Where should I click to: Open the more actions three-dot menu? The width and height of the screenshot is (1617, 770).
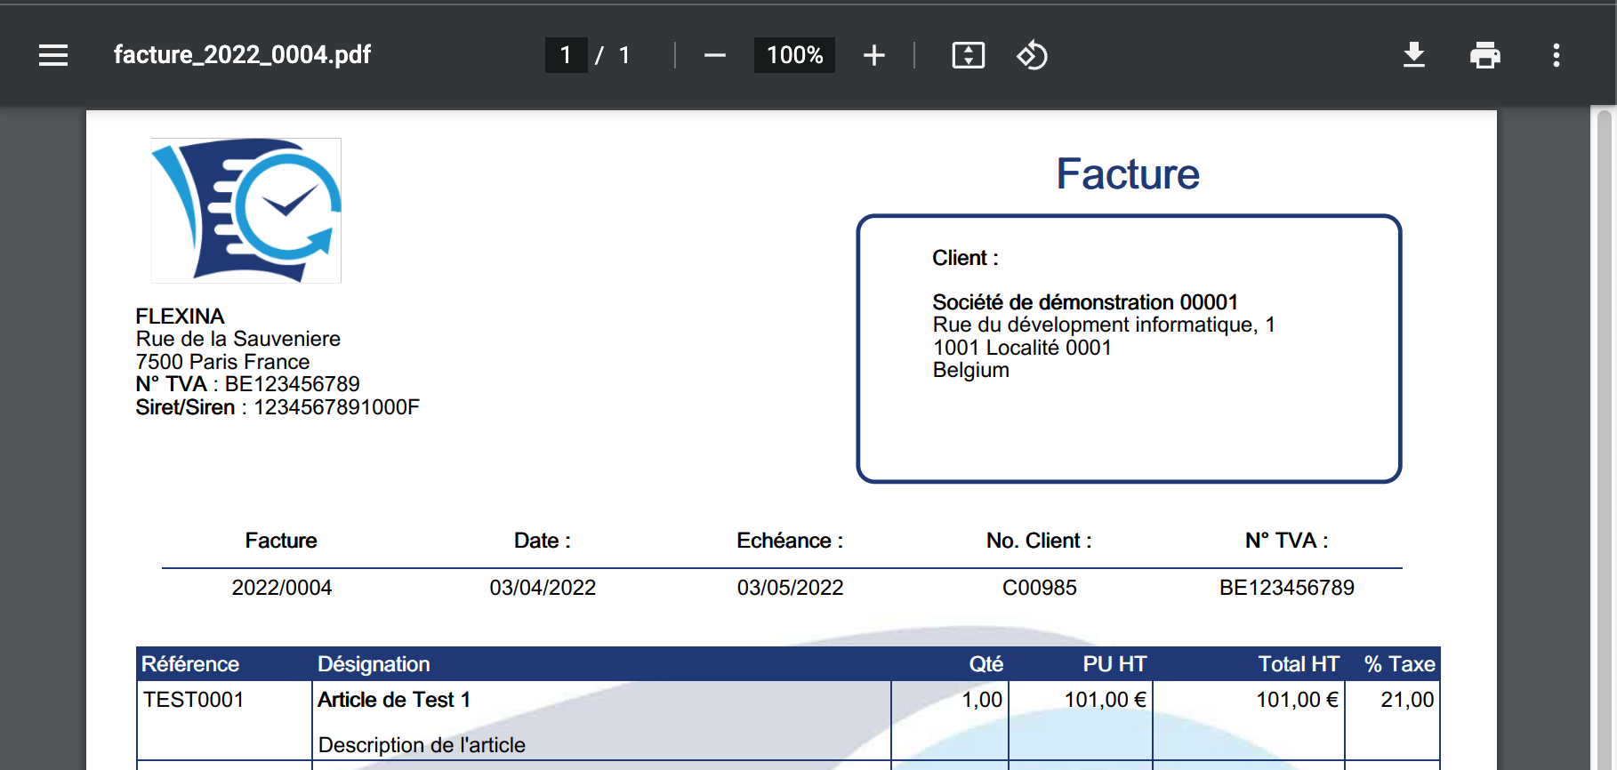coord(1556,55)
